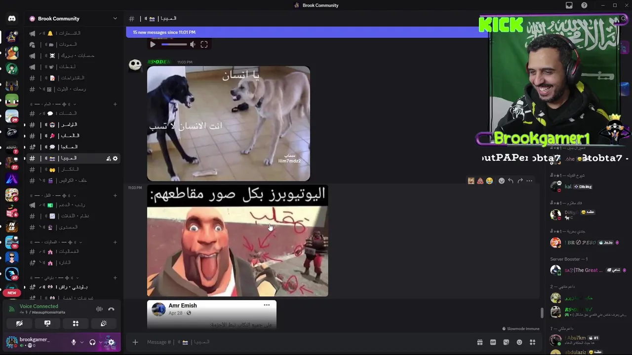The height and width of the screenshot is (355, 632).
Task: Open options on Amr Emish post
Action: tap(267, 305)
